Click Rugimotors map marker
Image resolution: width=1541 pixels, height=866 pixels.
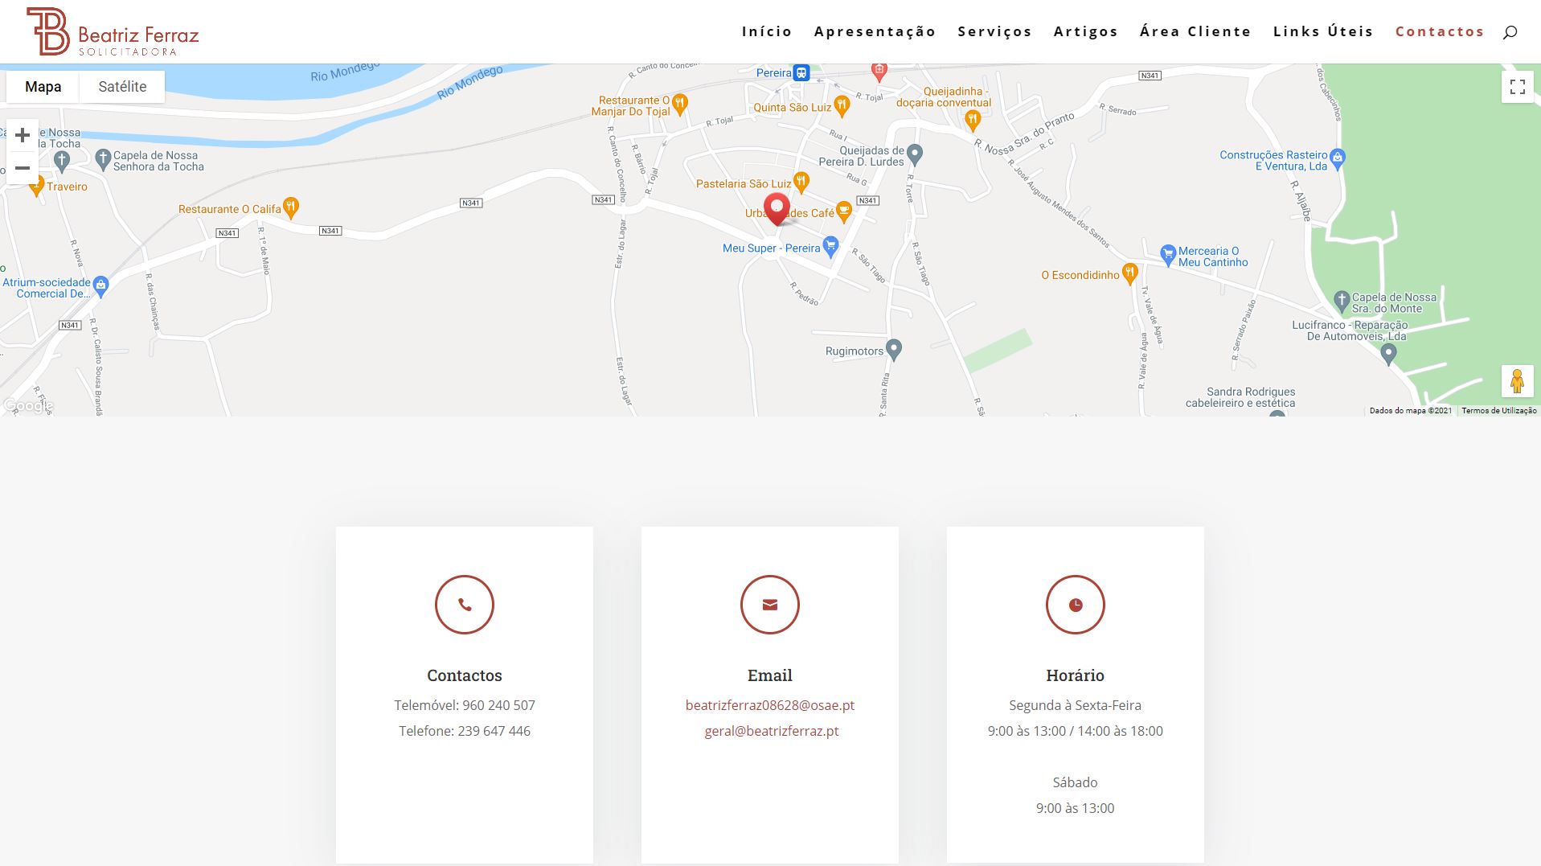click(894, 349)
